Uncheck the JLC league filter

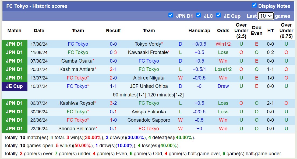click(199, 15)
